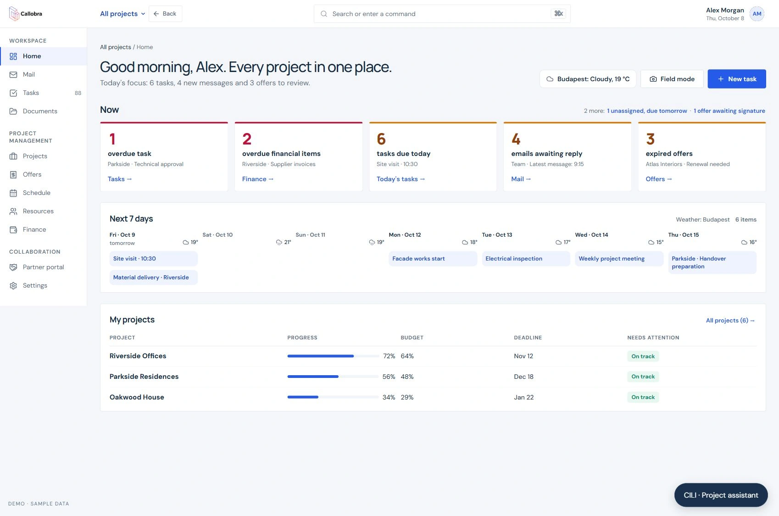The height and width of the screenshot is (516, 779).
Task: Click the camera icon in Field mode
Action: [x=653, y=79]
